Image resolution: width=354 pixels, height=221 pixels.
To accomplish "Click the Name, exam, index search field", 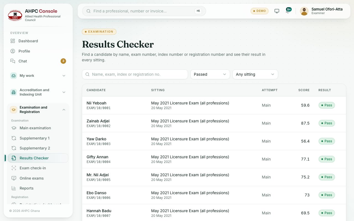I will (x=135, y=74).
